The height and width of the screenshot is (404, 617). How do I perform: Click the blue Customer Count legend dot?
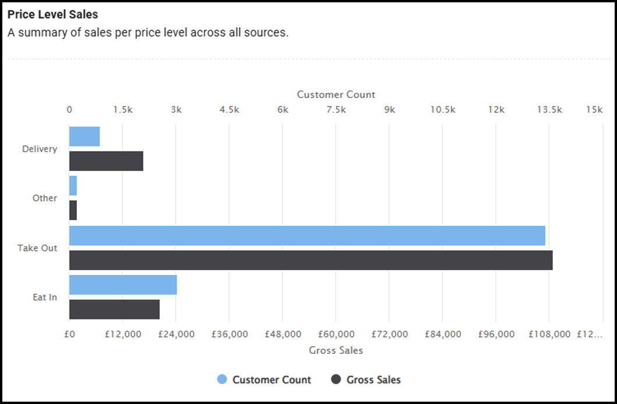coord(222,379)
